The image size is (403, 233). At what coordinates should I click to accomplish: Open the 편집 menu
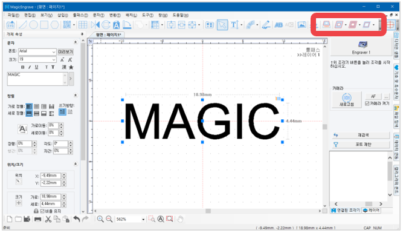tap(30, 15)
